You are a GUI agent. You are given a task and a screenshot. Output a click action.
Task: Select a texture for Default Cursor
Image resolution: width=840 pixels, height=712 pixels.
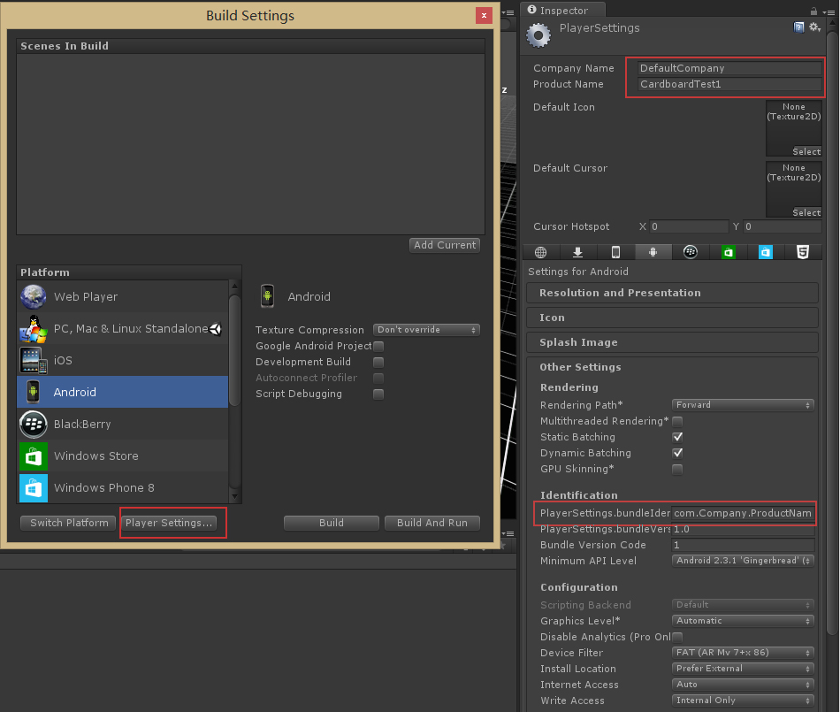[x=806, y=212]
